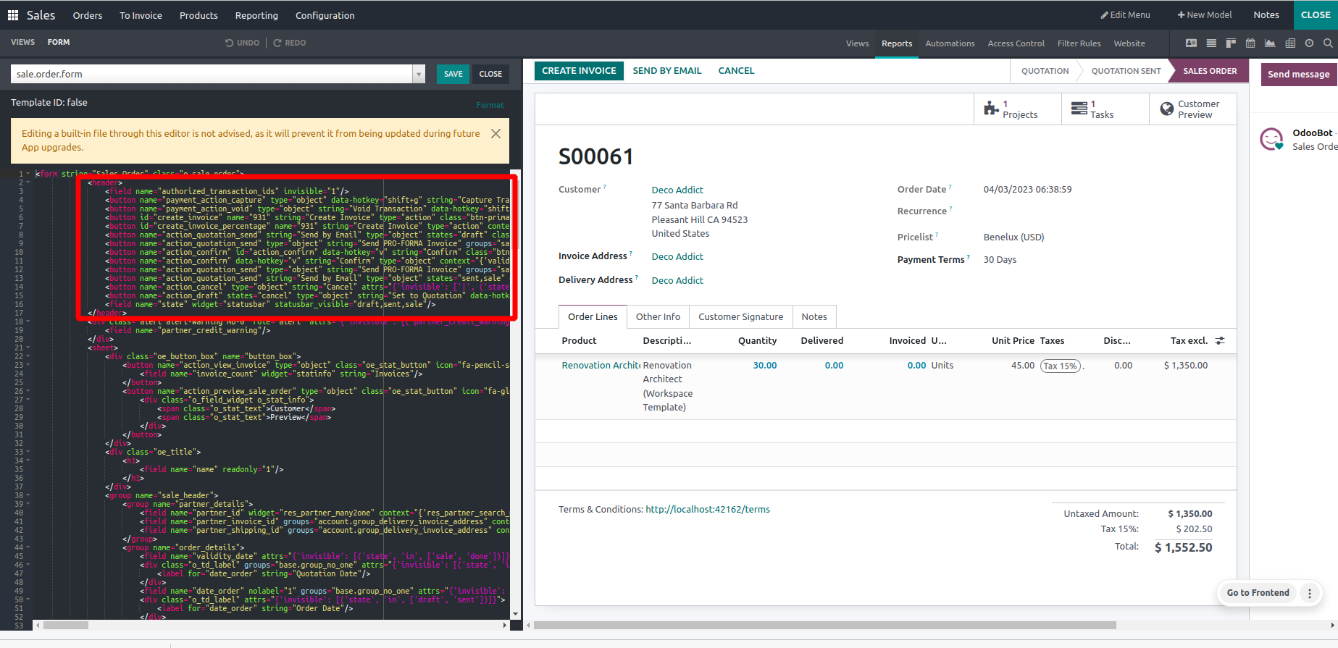
Task: Click the Projects puzzle icon
Action: click(991, 109)
